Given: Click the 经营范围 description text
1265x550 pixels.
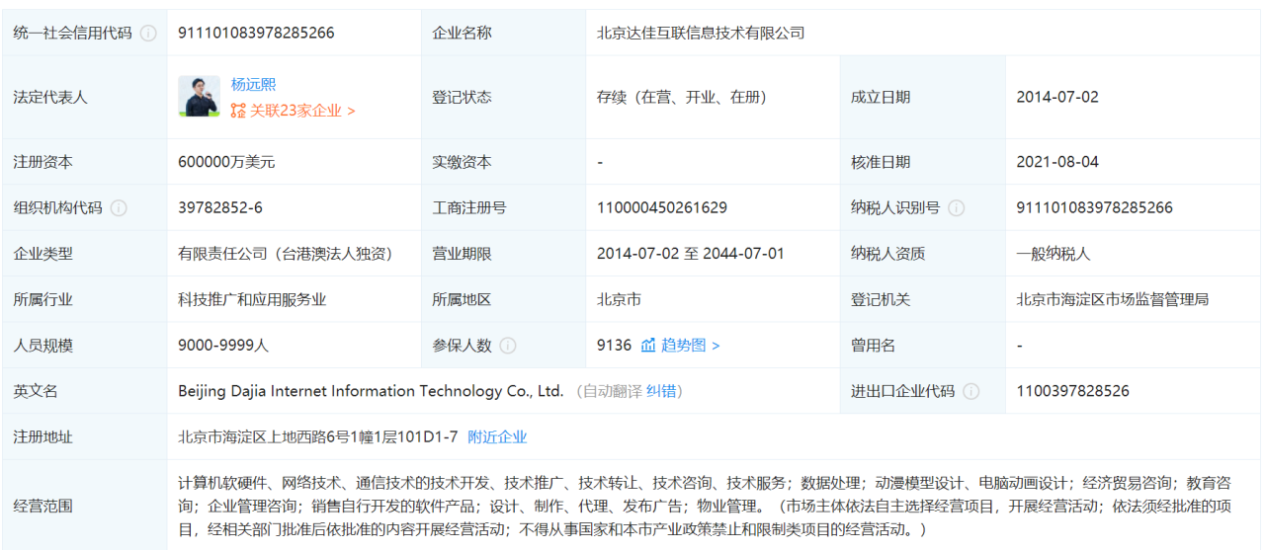Looking at the screenshot, I should click(x=705, y=507).
